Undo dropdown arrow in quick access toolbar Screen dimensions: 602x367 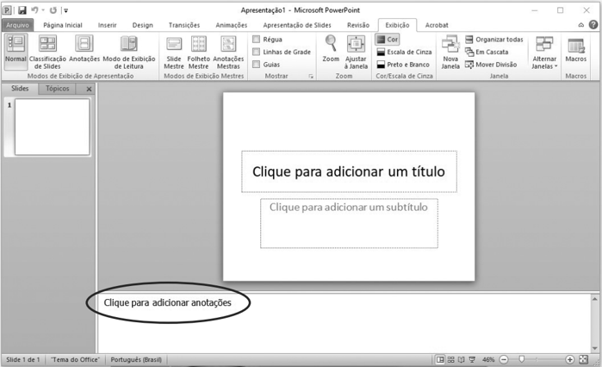click(43, 10)
